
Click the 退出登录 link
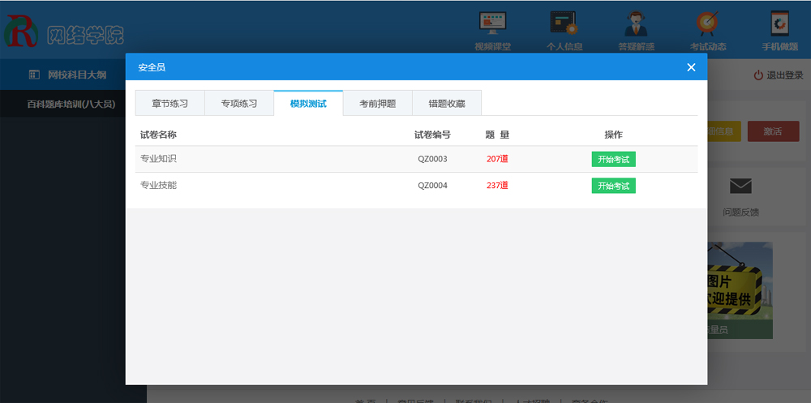(784, 75)
